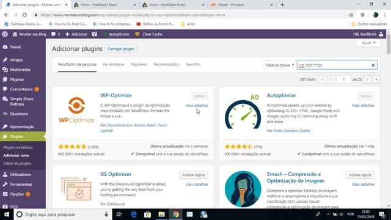The image size is (391, 220).
Task: Click the WordPress logo in admin bar
Action: pos(5,34)
